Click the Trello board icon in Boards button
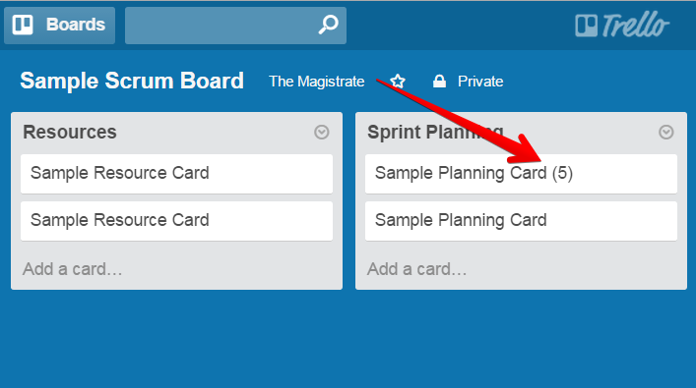 [x=23, y=25]
